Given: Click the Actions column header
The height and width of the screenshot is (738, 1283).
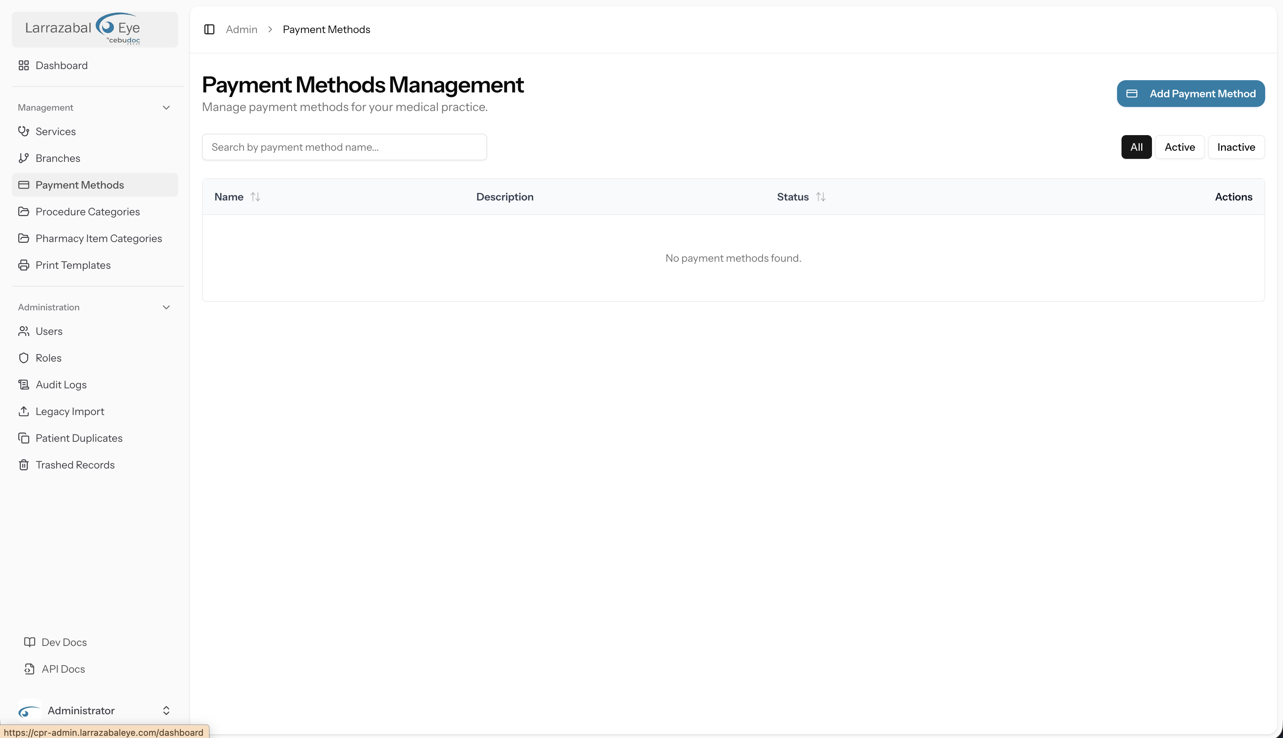Looking at the screenshot, I should 1233,197.
